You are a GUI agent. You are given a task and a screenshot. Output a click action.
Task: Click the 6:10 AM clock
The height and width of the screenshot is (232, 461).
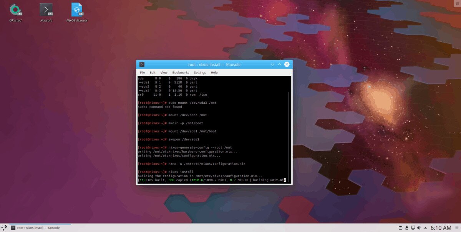click(x=441, y=228)
